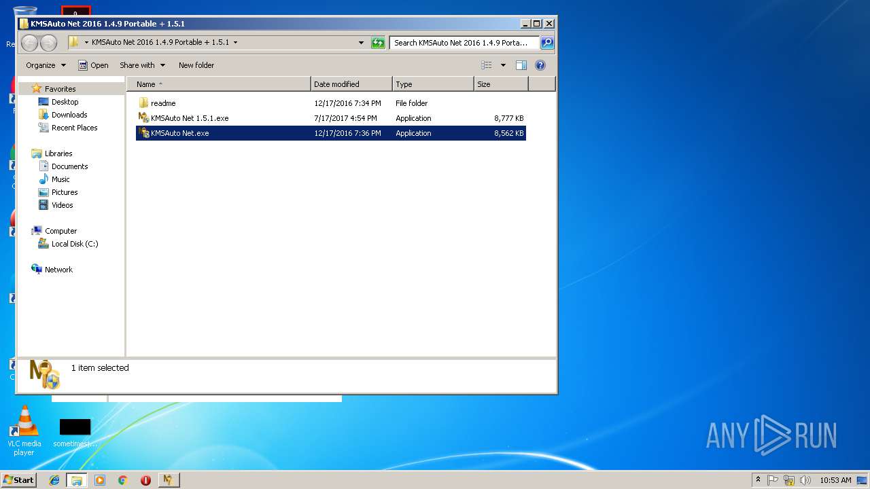Image resolution: width=870 pixels, height=489 pixels.
Task: Open Local Disk (C:) in navigation pane
Action: pyautogui.click(x=75, y=244)
